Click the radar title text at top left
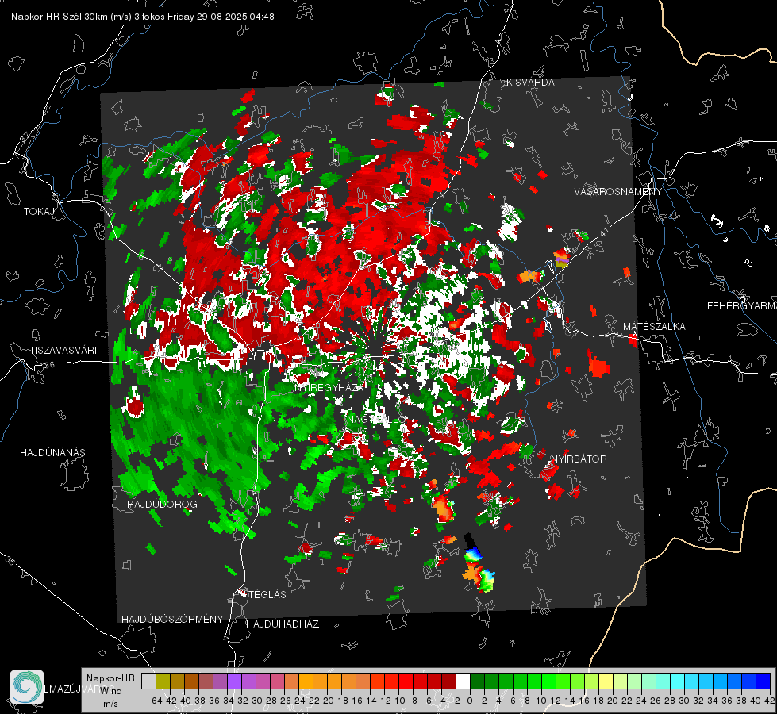 (143, 17)
